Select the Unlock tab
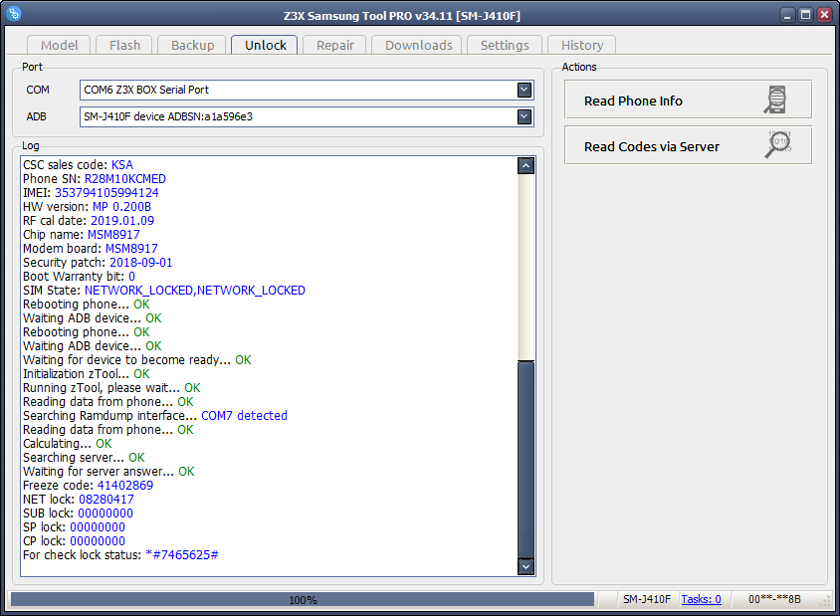Screen dimensions: 840x616 tap(265, 45)
